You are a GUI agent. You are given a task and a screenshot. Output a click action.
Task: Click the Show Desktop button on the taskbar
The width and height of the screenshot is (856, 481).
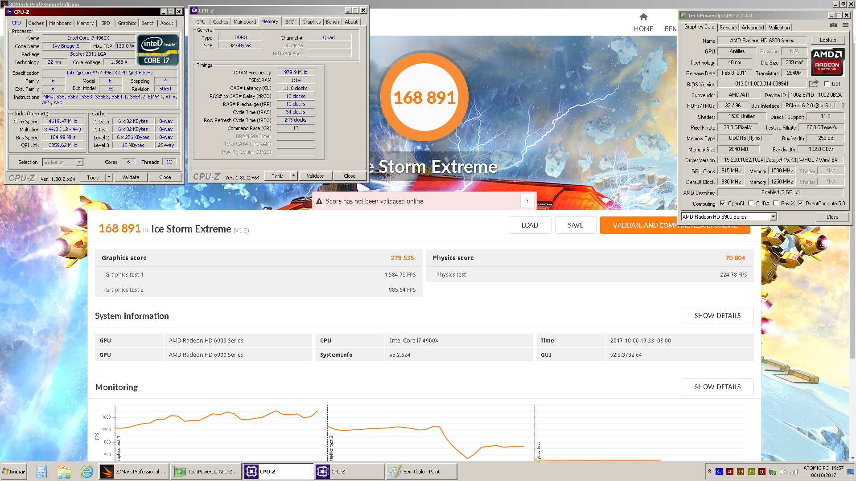click(x=851, y=472)
